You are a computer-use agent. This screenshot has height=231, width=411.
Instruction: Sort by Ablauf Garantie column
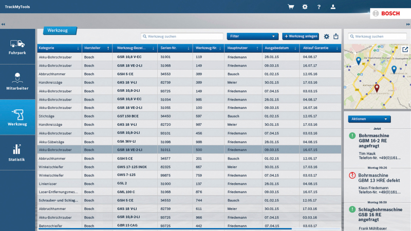[x=320, y=48]
